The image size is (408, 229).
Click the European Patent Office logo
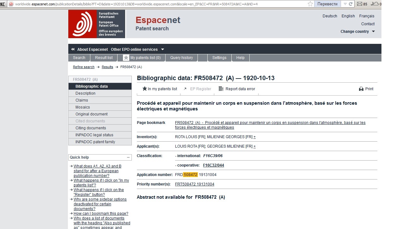tap(96, 24)
